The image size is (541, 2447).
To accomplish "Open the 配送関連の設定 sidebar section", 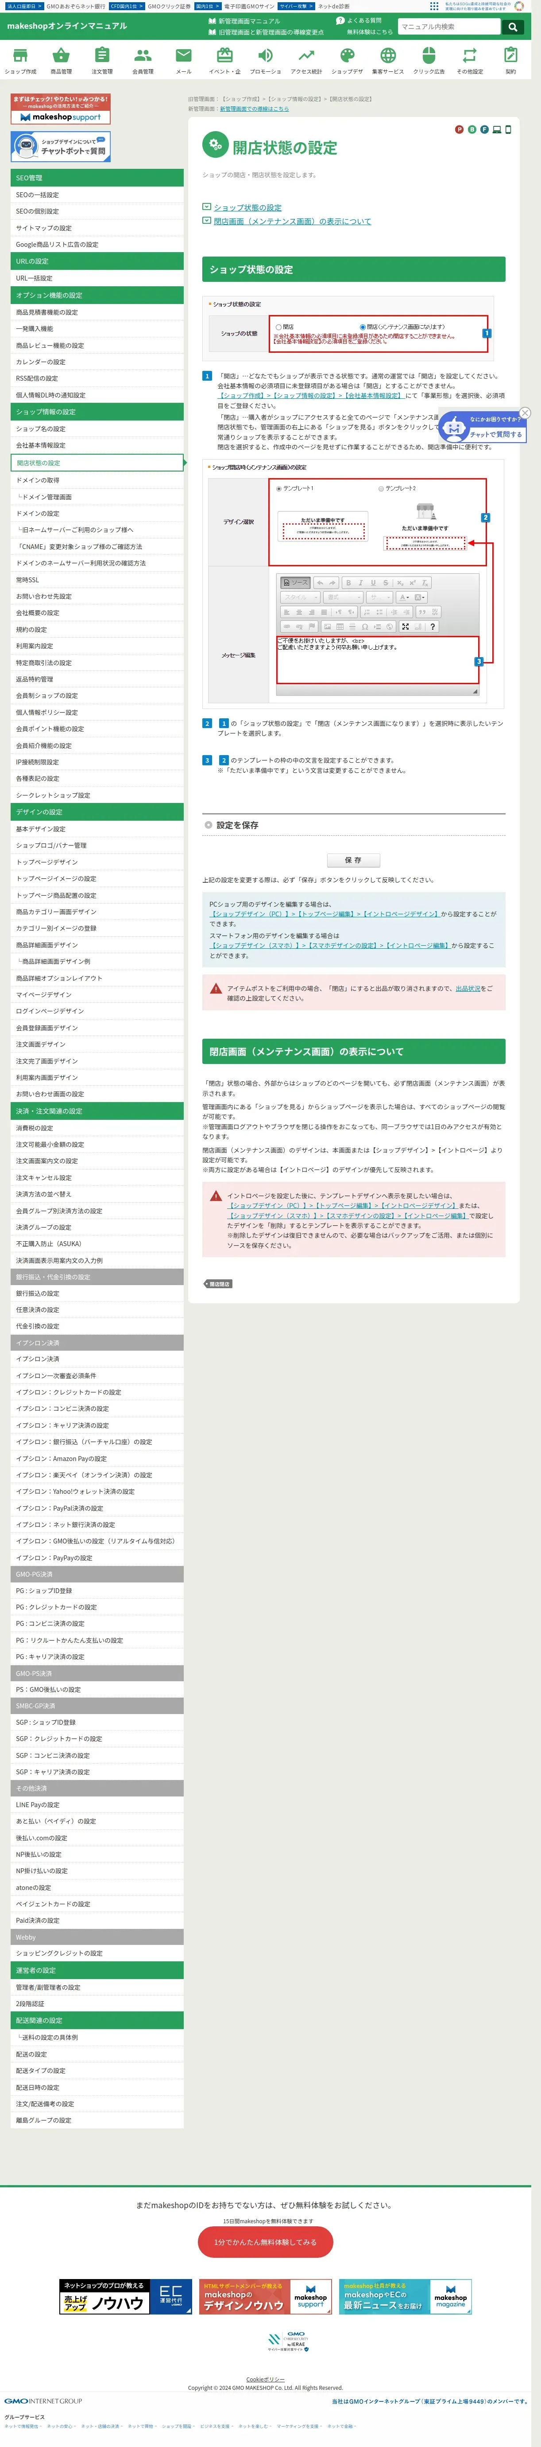I will (x=97, y=2021).
